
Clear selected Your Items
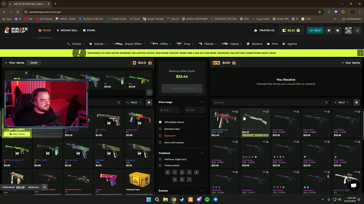tap(34, 63)
